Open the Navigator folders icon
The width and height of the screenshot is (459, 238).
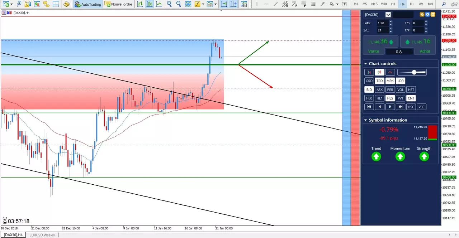click(x=46, y=4)
